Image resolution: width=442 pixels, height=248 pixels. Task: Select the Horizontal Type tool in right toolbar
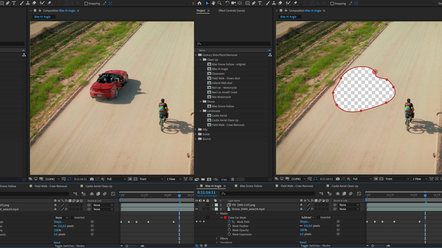260,3
